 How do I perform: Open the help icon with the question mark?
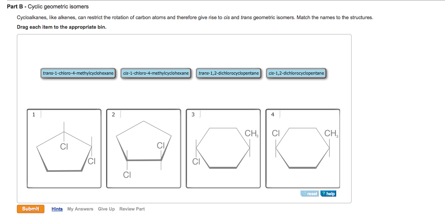[328, 193]
